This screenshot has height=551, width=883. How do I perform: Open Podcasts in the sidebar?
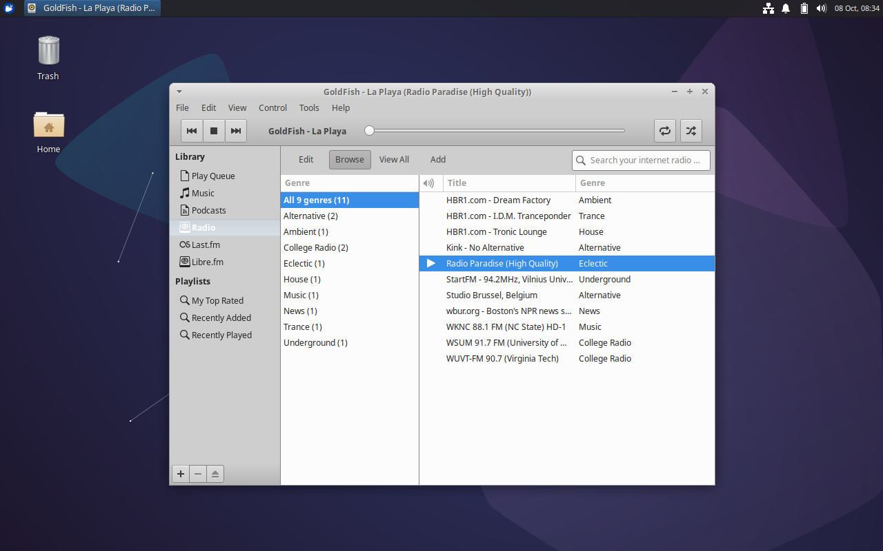[x=225, y=210]
